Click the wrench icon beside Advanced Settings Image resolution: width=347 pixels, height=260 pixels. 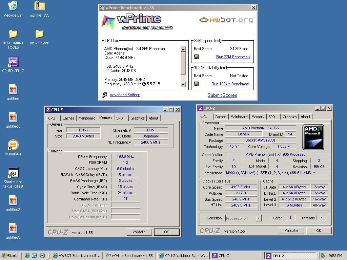coord(104,95)
